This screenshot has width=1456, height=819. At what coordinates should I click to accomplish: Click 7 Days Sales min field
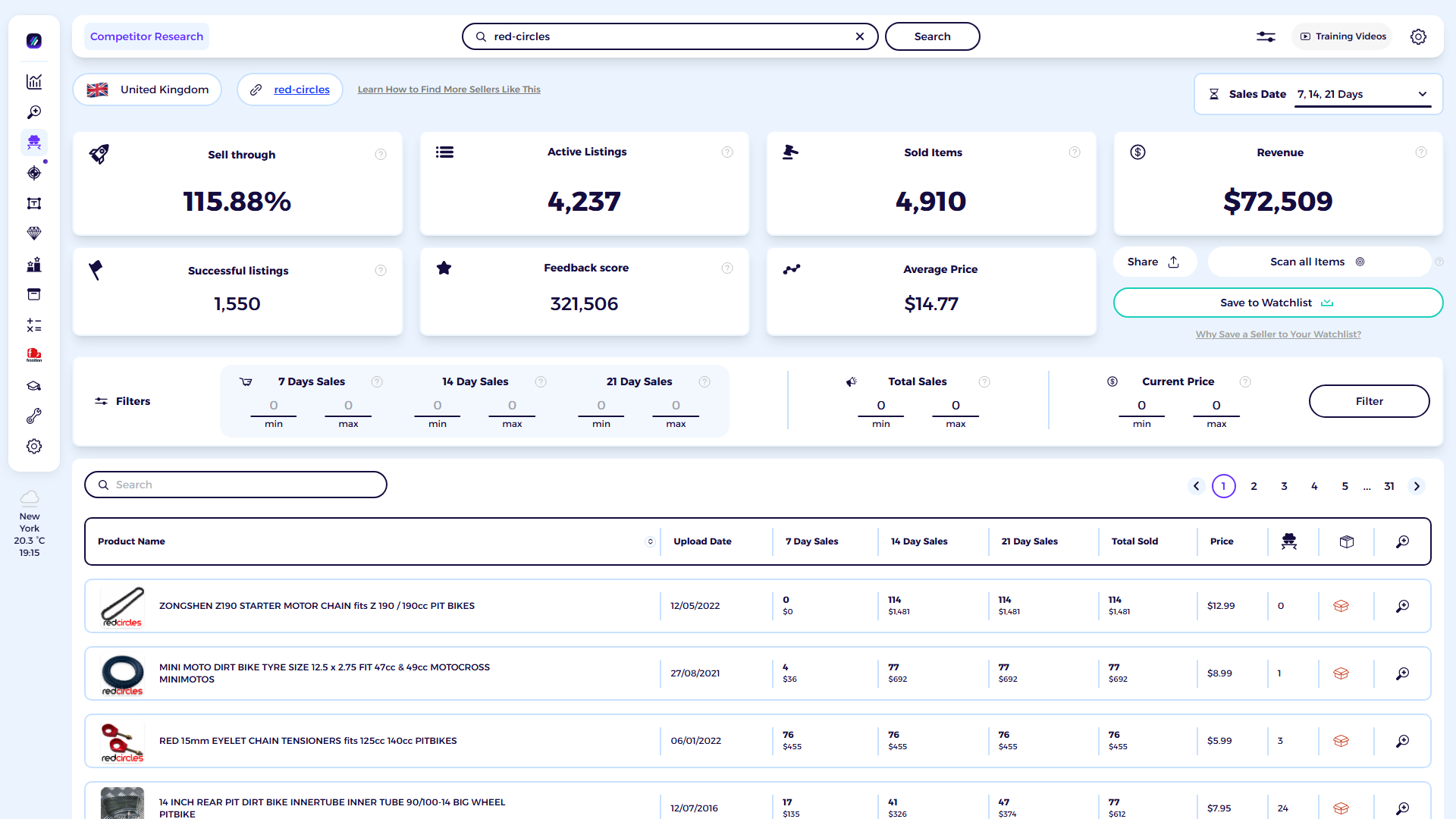(x=274, y=406)
